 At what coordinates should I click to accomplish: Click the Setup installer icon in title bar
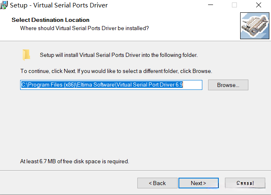pos(4,5)
